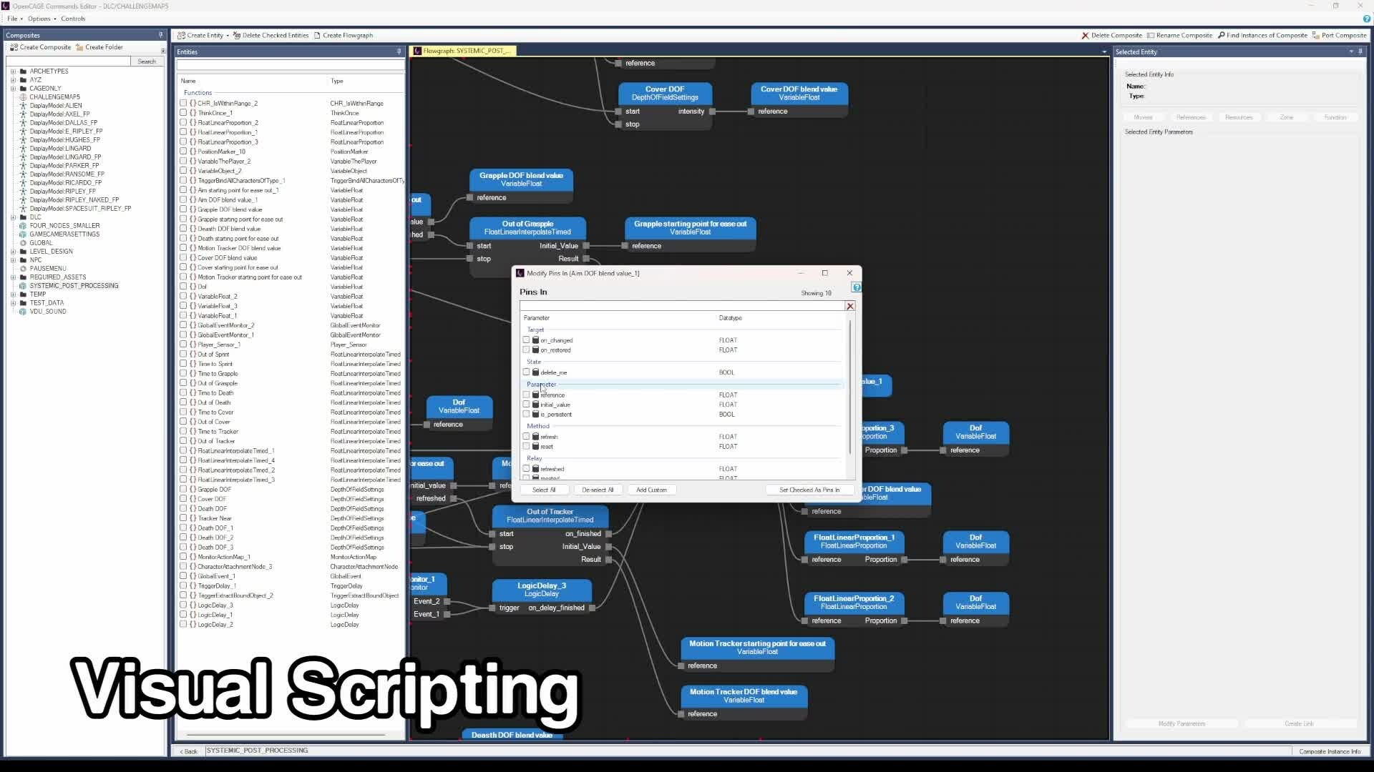Clear the Pins In search with the red X
Image resolution: width=1374 pixels, height=772 pixels.
[850, 306]
